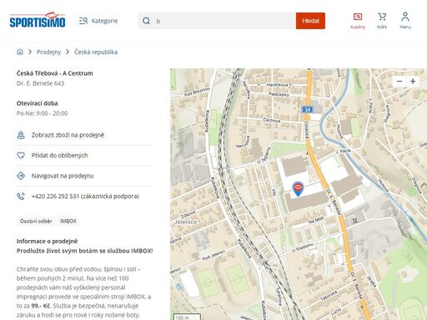
Task: Open the Kupóny coupons icon
Action: [x=358, y=21]
